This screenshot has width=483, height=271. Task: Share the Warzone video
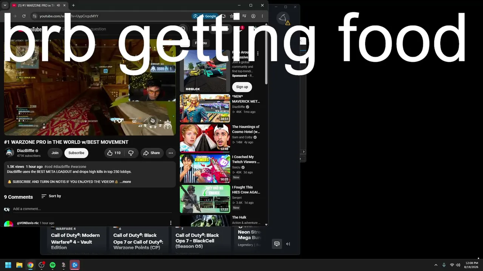point(151,153)
